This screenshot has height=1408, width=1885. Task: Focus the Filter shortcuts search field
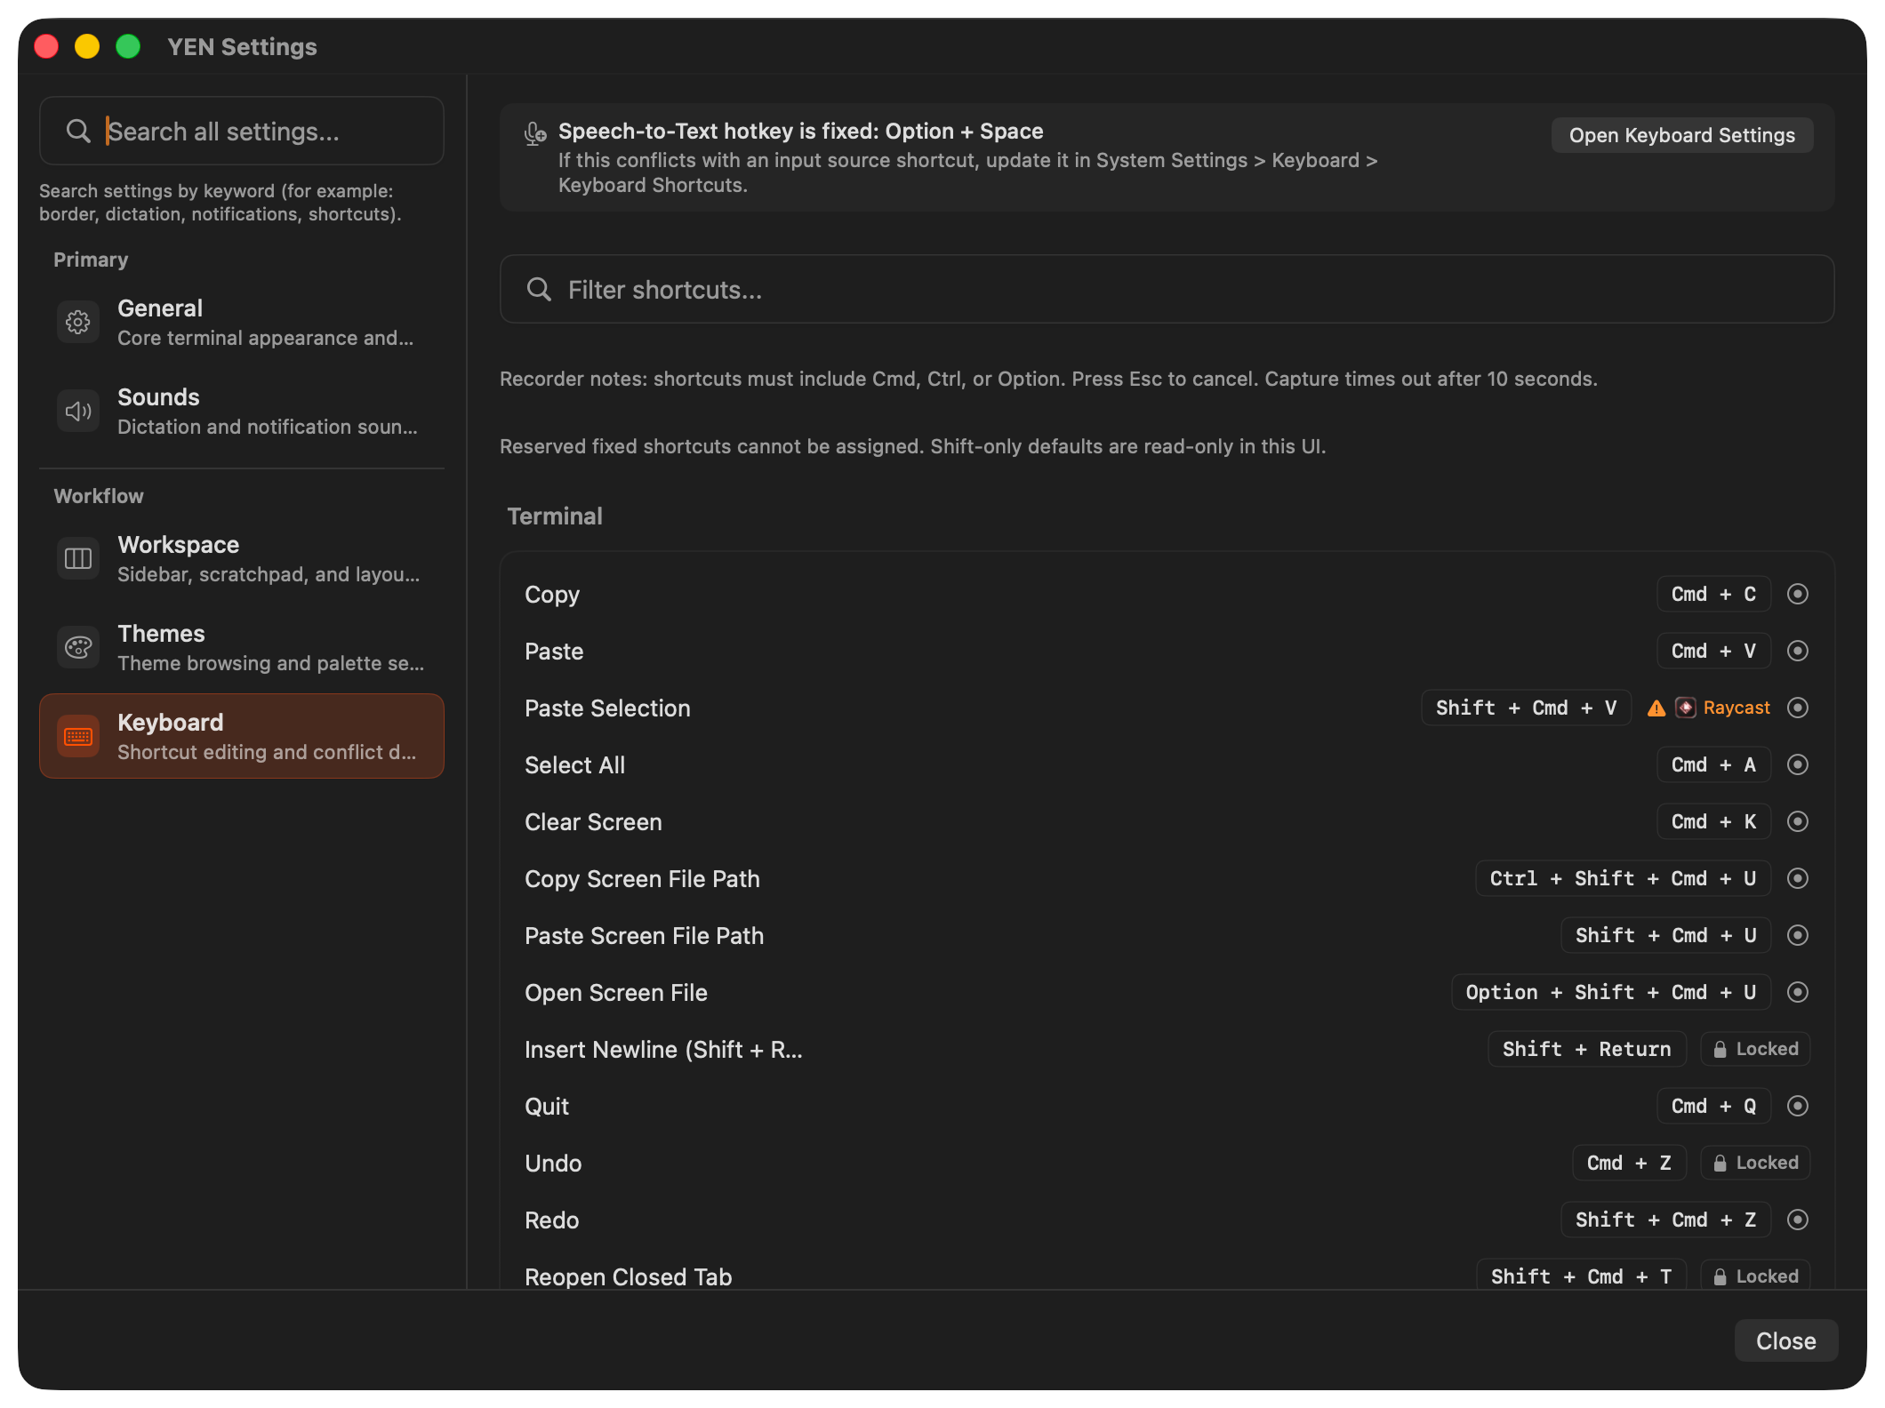1167,290
